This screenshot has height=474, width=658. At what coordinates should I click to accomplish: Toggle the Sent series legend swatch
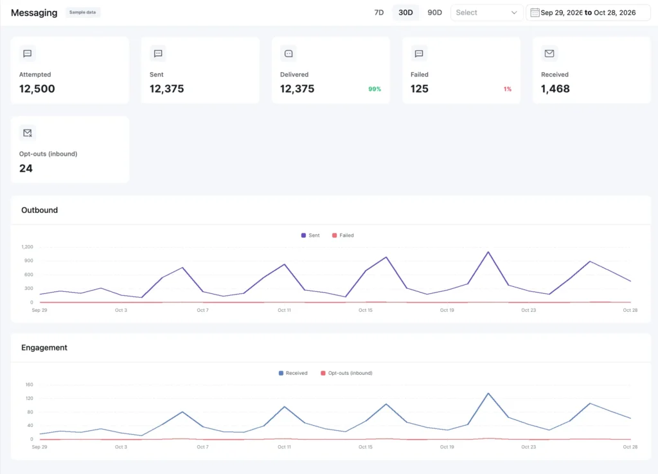point(303,235)
